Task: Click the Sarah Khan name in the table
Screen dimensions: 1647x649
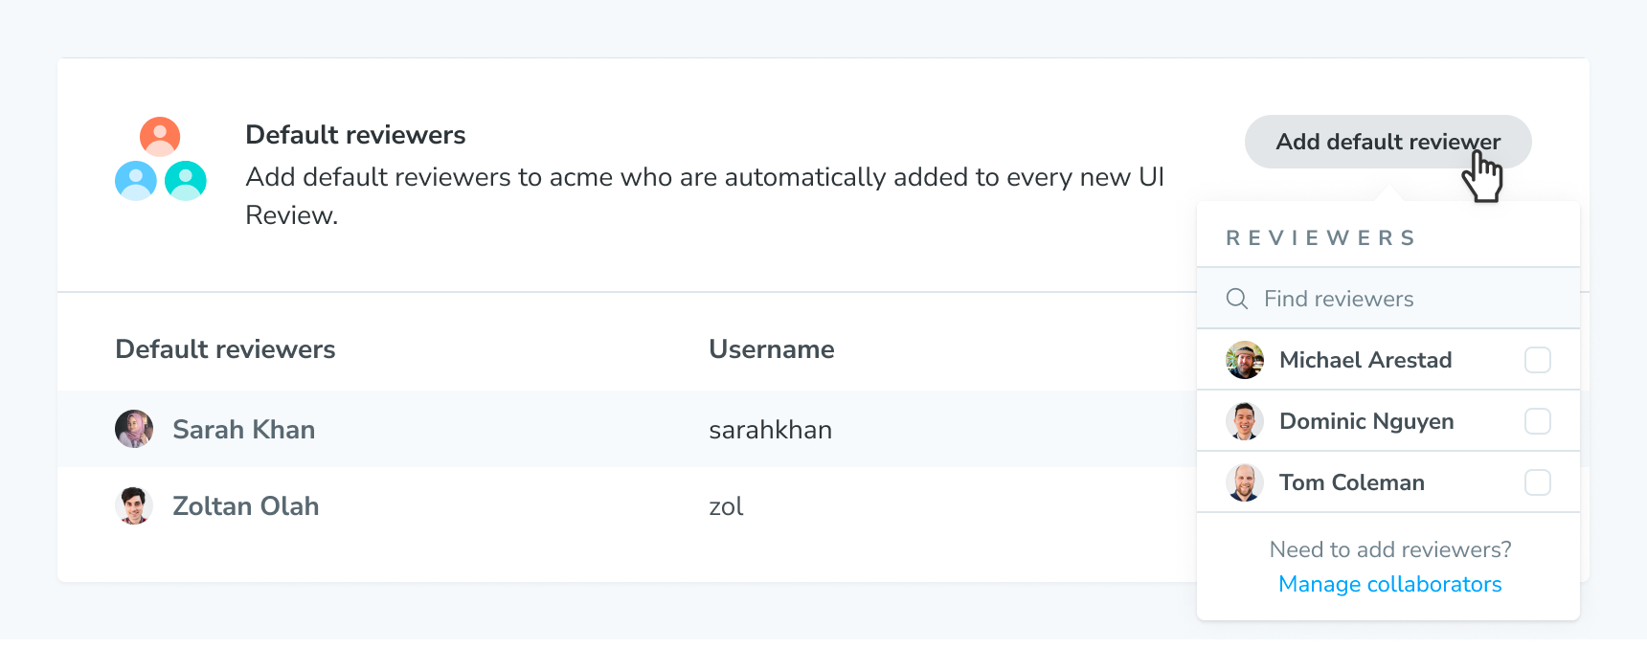Action: point(243,429)
